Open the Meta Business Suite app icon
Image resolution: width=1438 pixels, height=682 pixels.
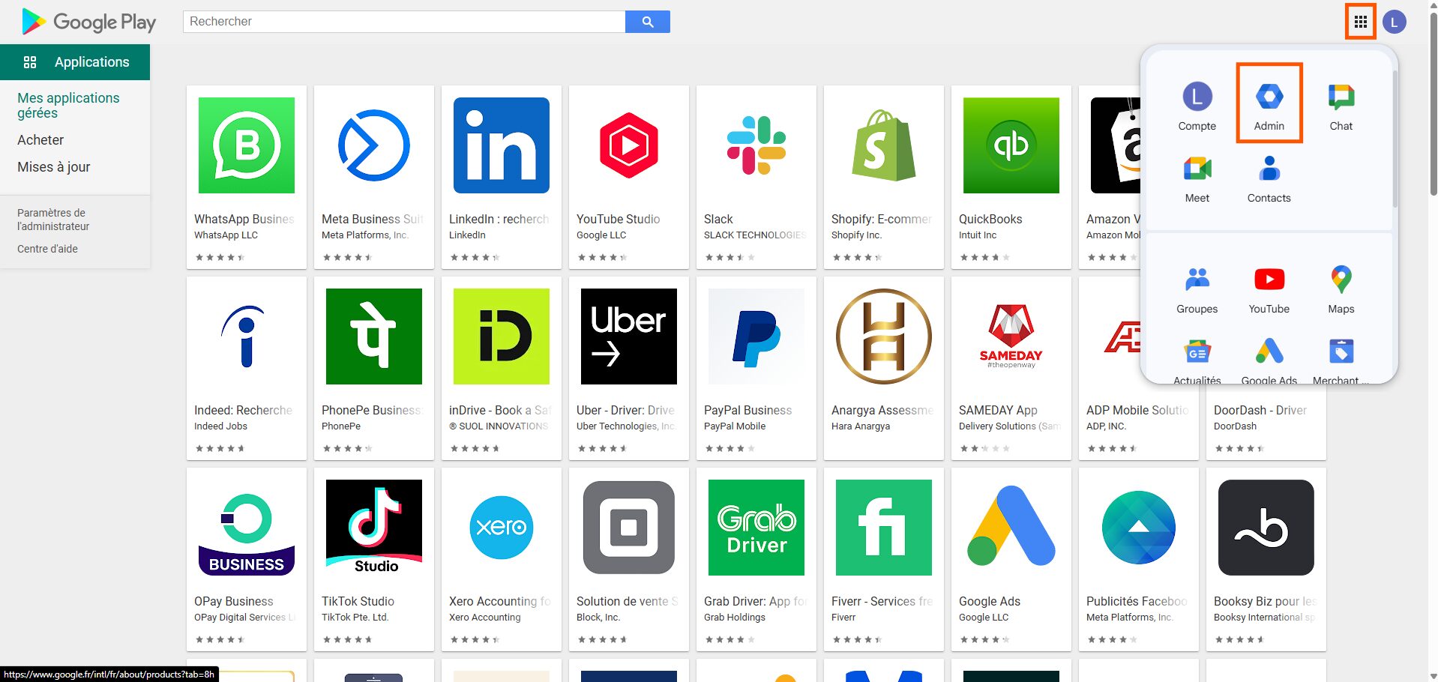click(374, 145)
